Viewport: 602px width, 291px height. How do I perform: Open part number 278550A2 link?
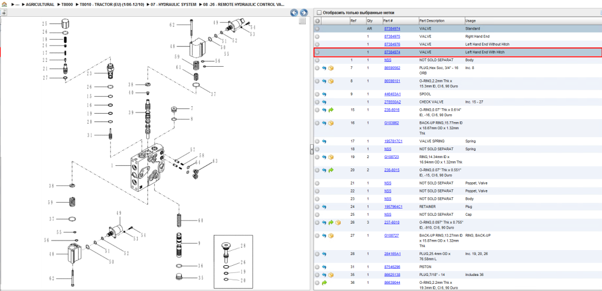coord(392,102)
